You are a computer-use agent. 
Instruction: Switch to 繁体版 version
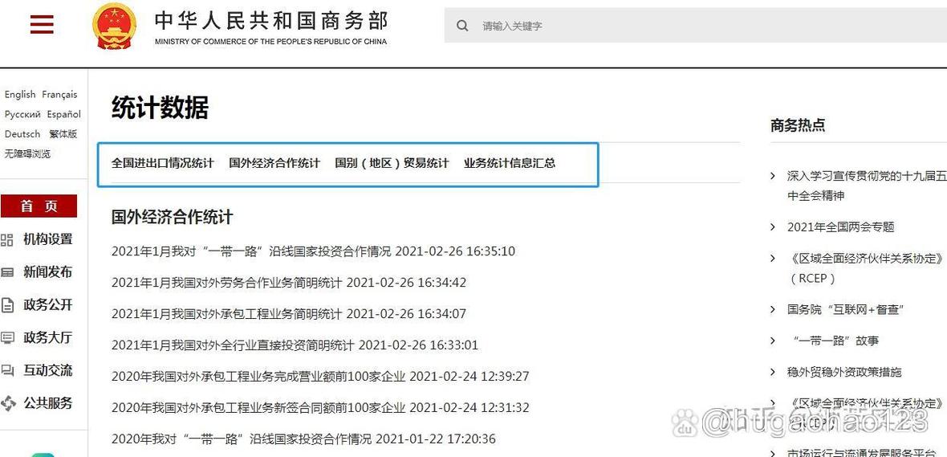[63, 134]
